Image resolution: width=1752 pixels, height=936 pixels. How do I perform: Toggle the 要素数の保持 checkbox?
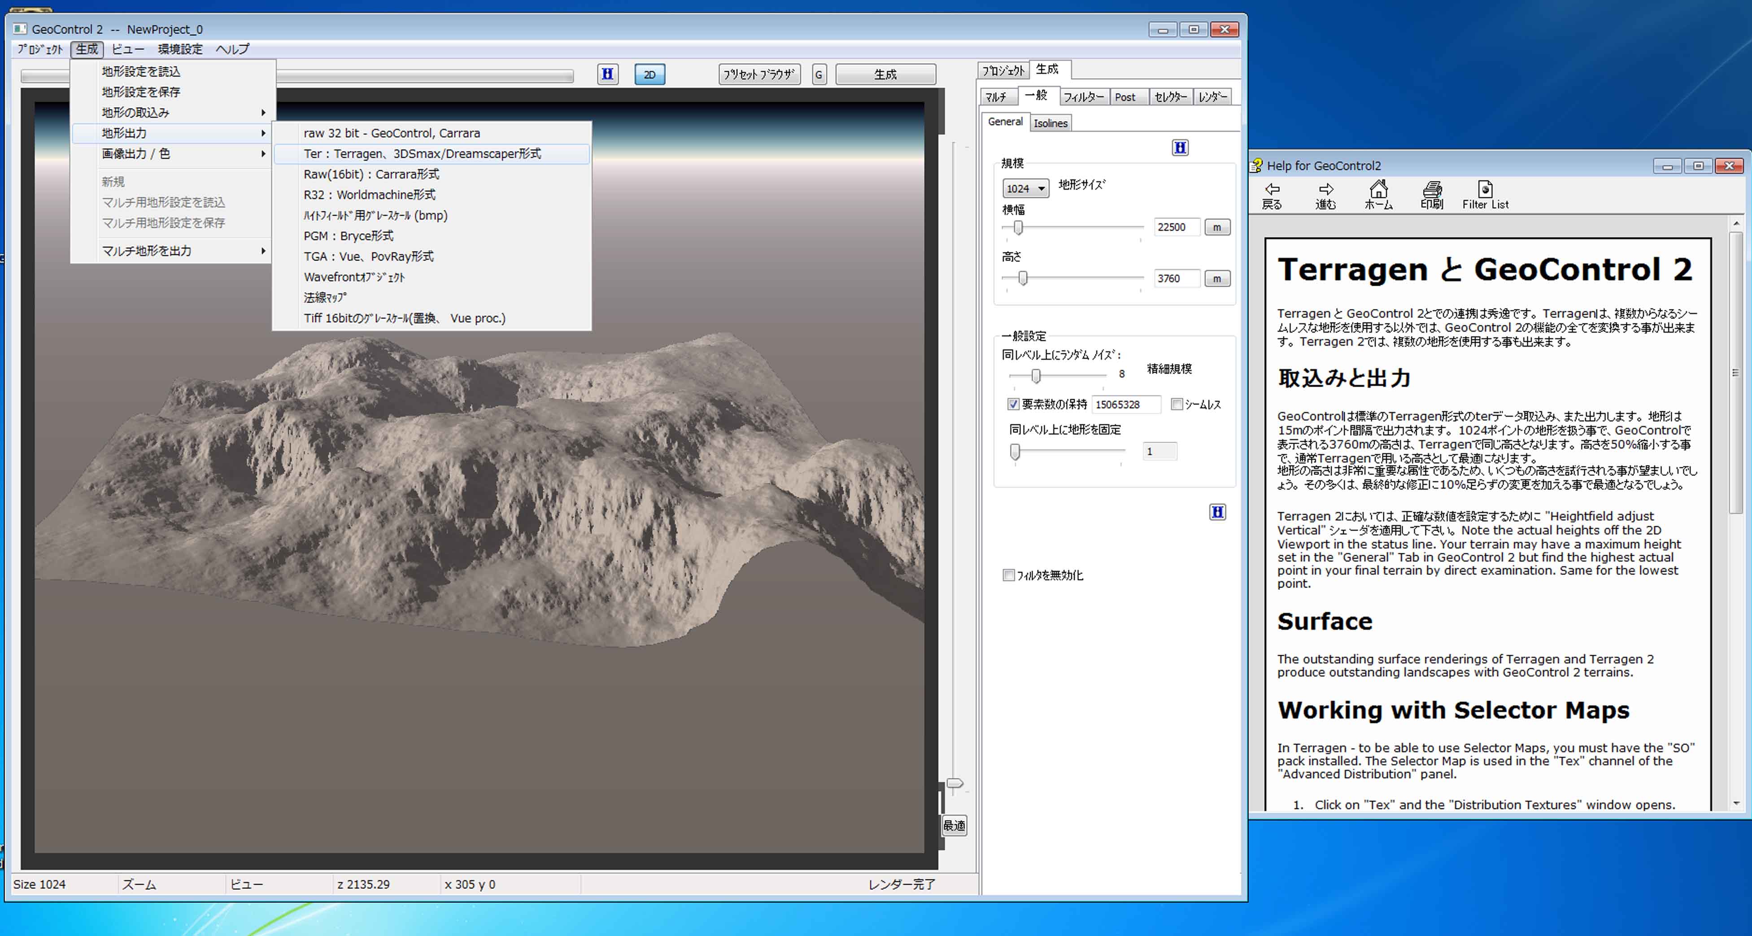(1013, 405)
